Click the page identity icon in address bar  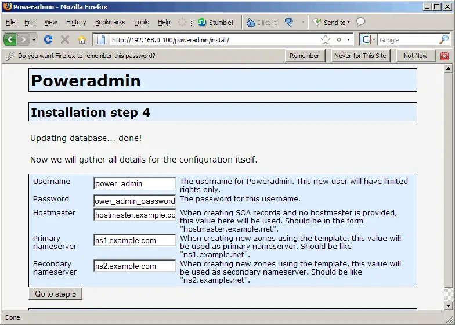[101, 39]
